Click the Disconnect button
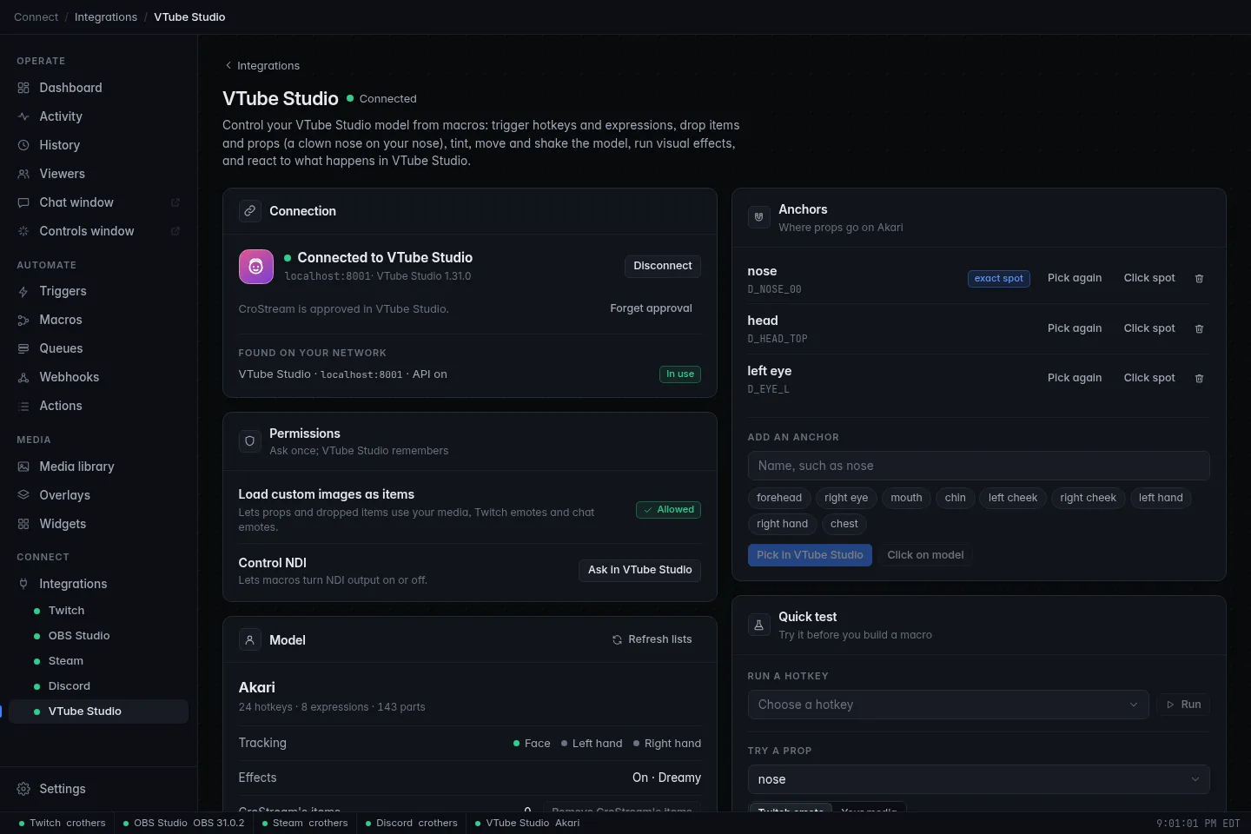The width and height of the screenshot is (1251, 834). pyautogui.click(x=663, y=266)
